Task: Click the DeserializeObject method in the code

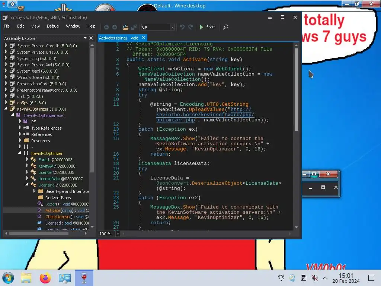Action: [x=217, y=183]
